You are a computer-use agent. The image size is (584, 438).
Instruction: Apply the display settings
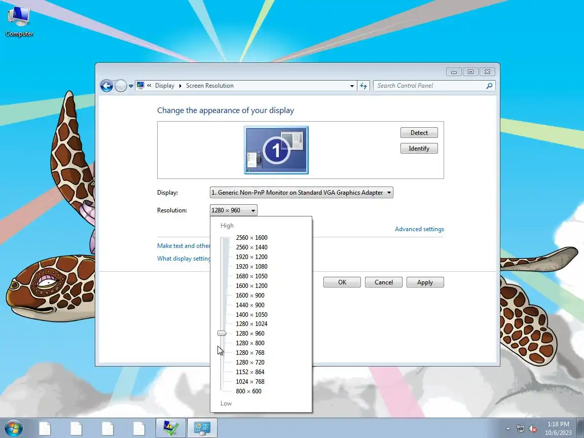click(425, 282)
